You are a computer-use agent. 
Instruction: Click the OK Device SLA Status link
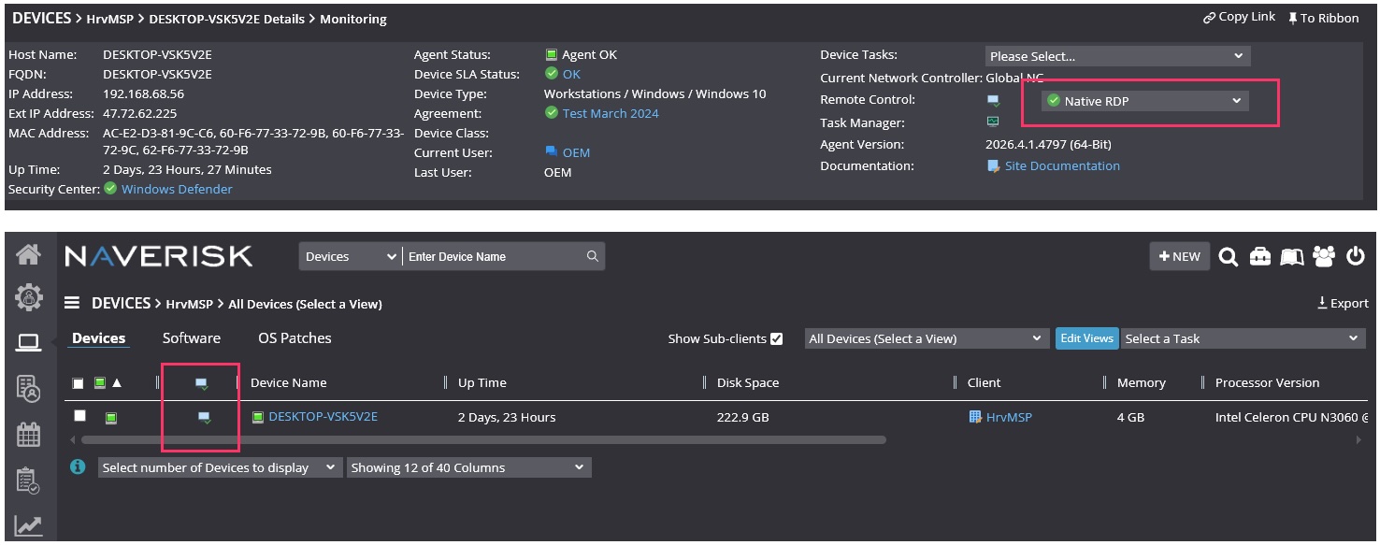(x=571, y=74)
